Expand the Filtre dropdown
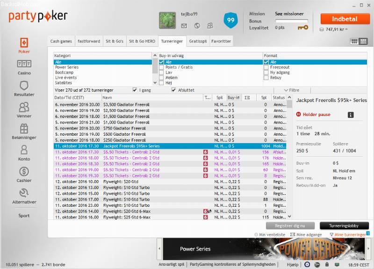The width and height of the screenshot is (374, 269). point(292,90)
